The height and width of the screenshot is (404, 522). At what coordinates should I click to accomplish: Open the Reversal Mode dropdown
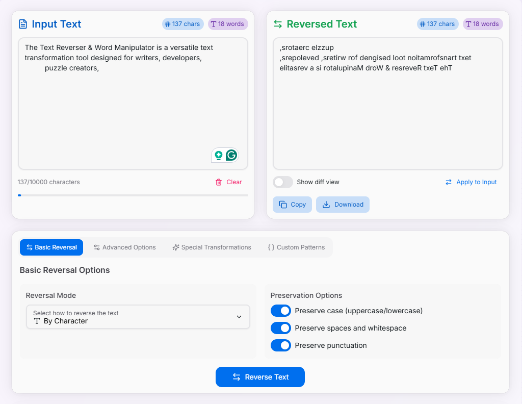138,317
